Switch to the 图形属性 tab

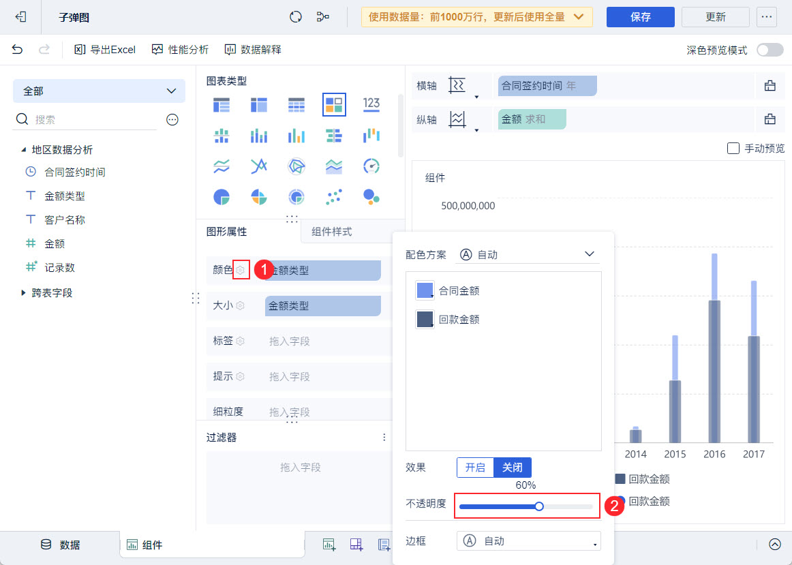(x=227, y=232)
